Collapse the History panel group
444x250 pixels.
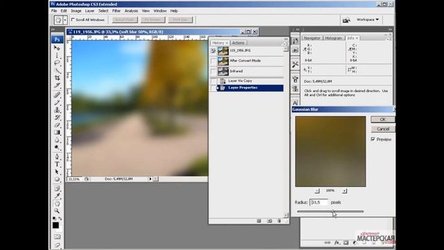[x=286, y=39]
